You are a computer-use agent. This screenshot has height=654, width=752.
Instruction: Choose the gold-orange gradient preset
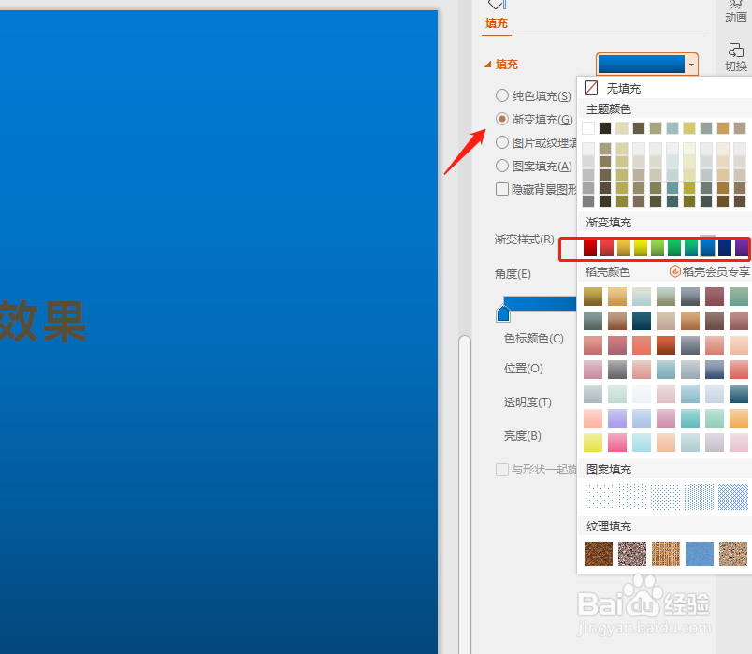click(x=624, y=248)
